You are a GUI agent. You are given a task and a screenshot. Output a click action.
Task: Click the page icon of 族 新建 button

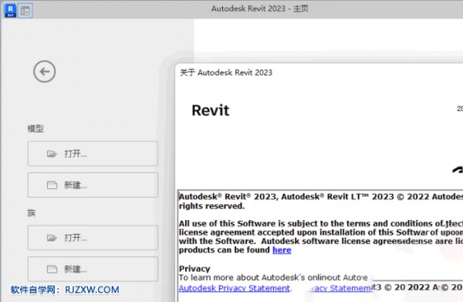[x=52, y=270]
